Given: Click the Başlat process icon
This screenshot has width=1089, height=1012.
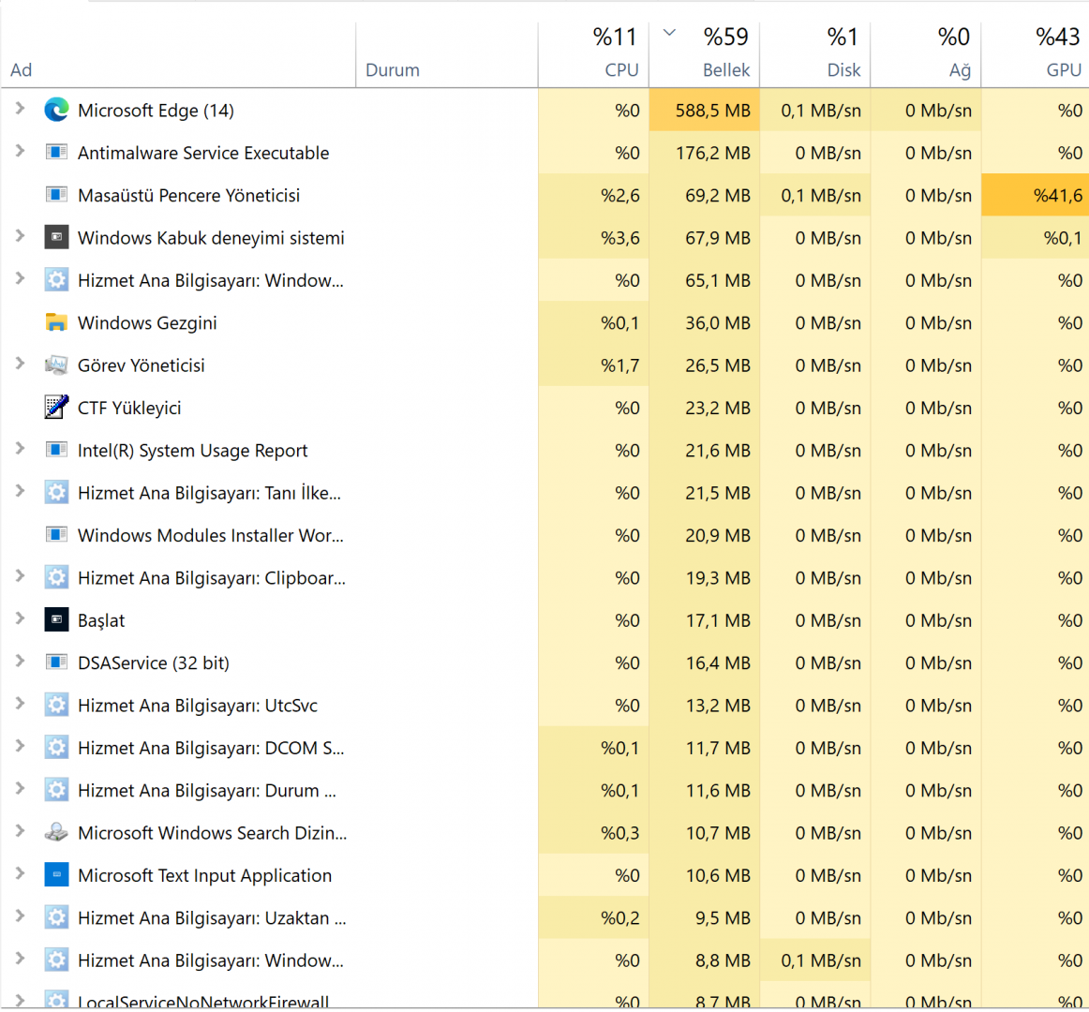Looking at the screenshot, I should 56,620.
